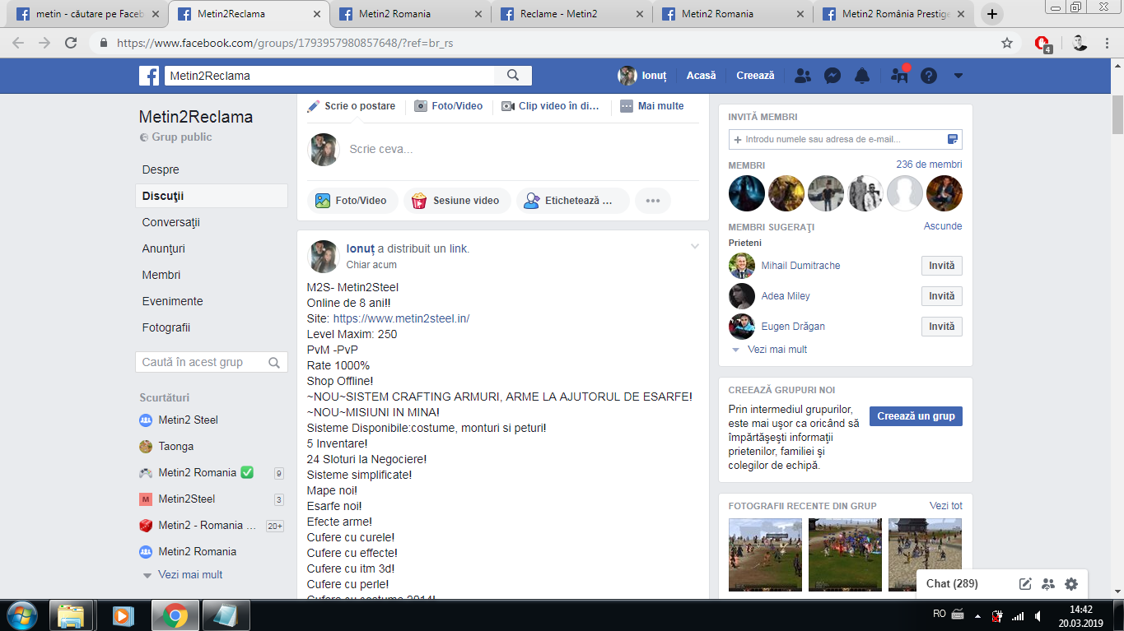Viewport: 1124px width, 631px height.
Task: Open the 236 de membri link
Action: click(929, 165)
